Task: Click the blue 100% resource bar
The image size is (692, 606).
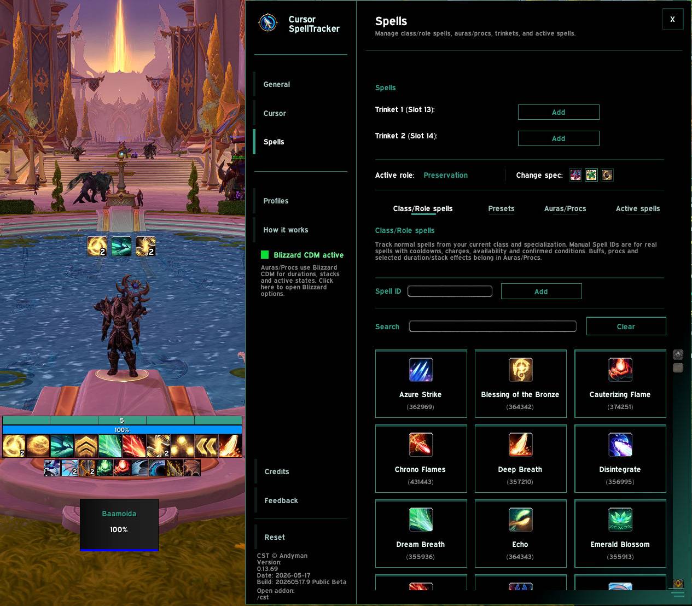Action: click(122, 430)
